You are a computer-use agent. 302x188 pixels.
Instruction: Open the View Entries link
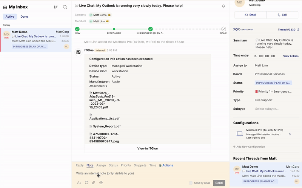point(291,56)
